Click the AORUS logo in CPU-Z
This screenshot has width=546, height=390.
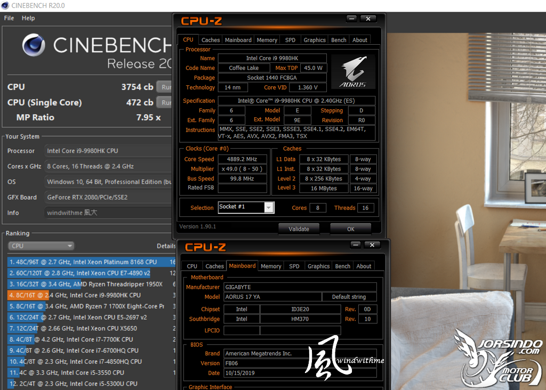(x=353, y=72)
